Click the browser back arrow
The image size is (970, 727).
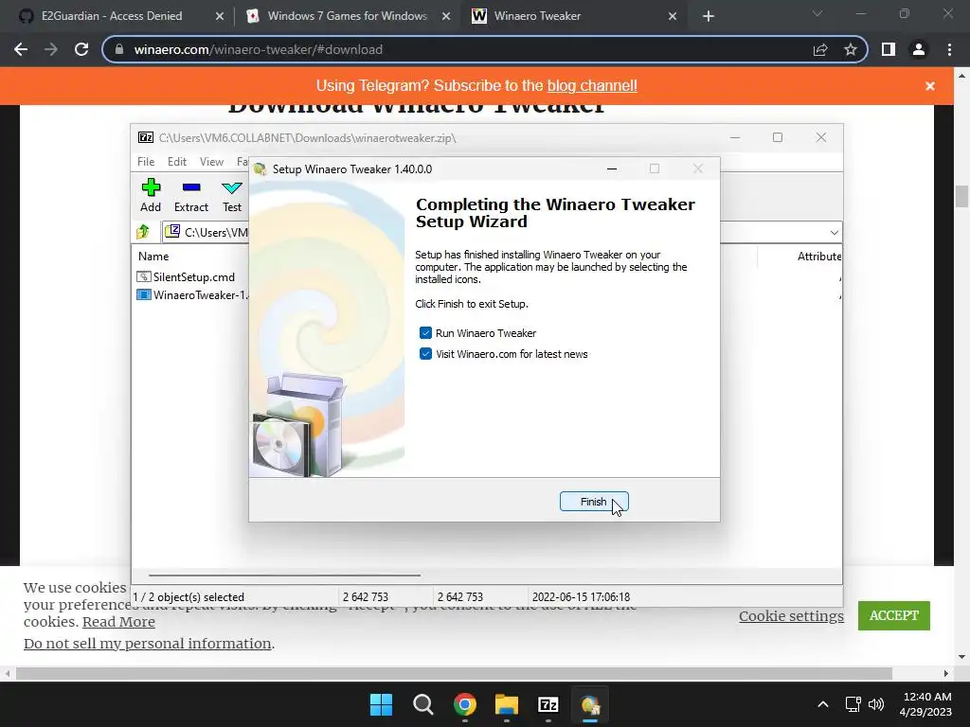tap(21, 49)
